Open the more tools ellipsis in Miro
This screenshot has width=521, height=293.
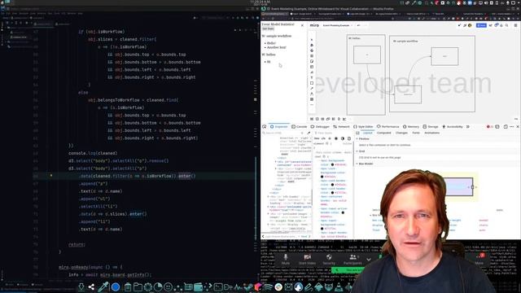(312, 105)
